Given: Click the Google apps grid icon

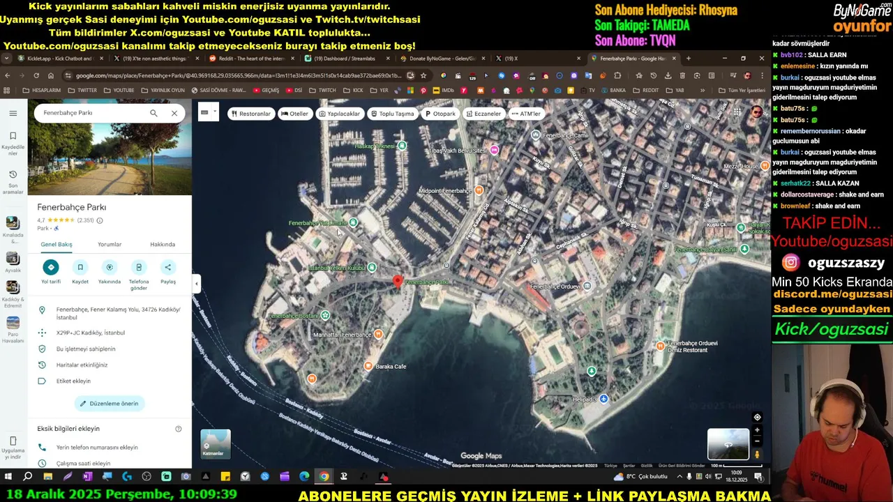Looking at the screenshot, I should (x=737, y=112).
